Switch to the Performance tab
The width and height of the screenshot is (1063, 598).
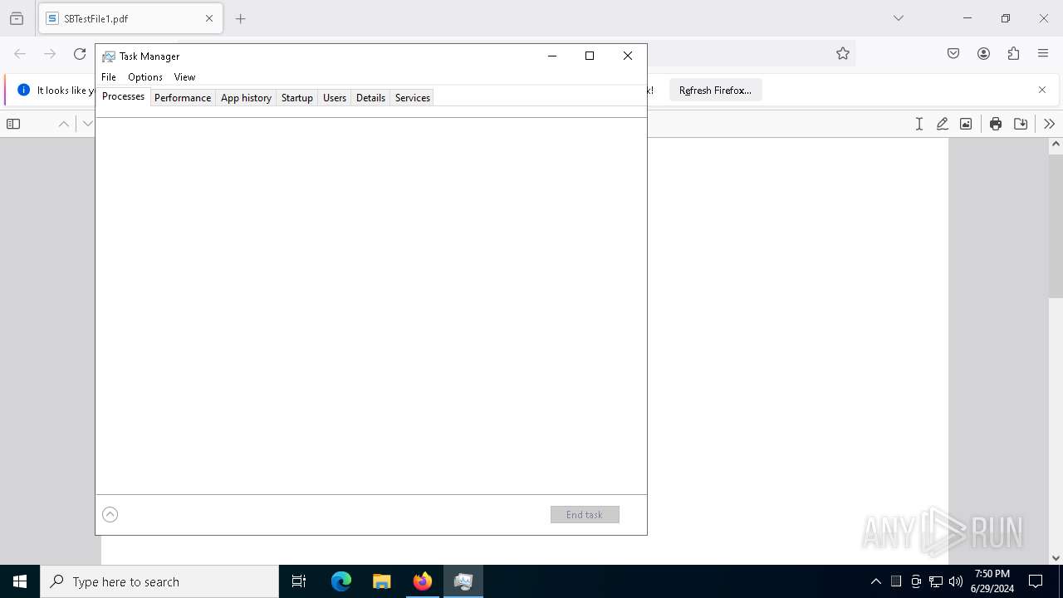(183, 98)
